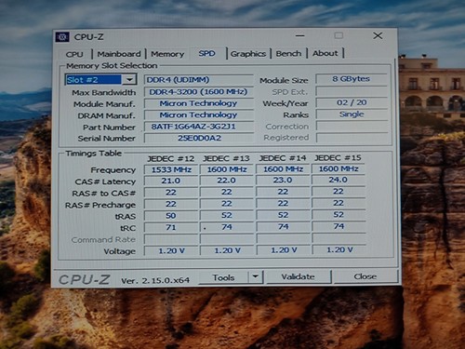Click the Max Bandwidth label
The height and width of the screenshot is (349, 465).
104,92
